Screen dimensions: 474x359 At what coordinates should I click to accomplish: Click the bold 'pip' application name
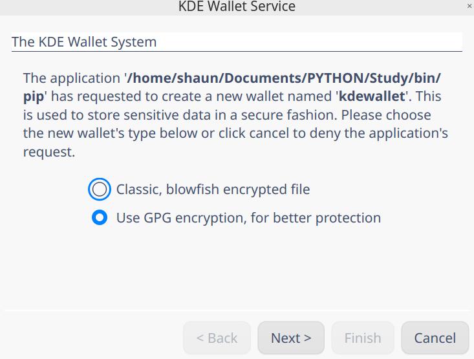(33, 97)
